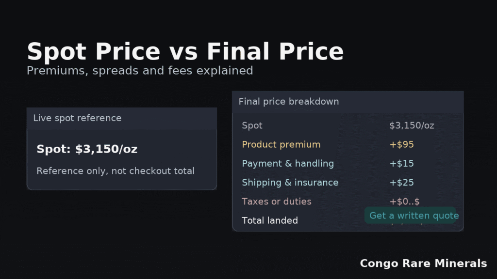This screenshot has height=279, width=497.
Task: Click the $3,150/oz value in breakdown table
Action: (412, 125)
